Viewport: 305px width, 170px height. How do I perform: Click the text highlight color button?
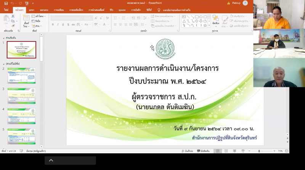tap(96, 25)
